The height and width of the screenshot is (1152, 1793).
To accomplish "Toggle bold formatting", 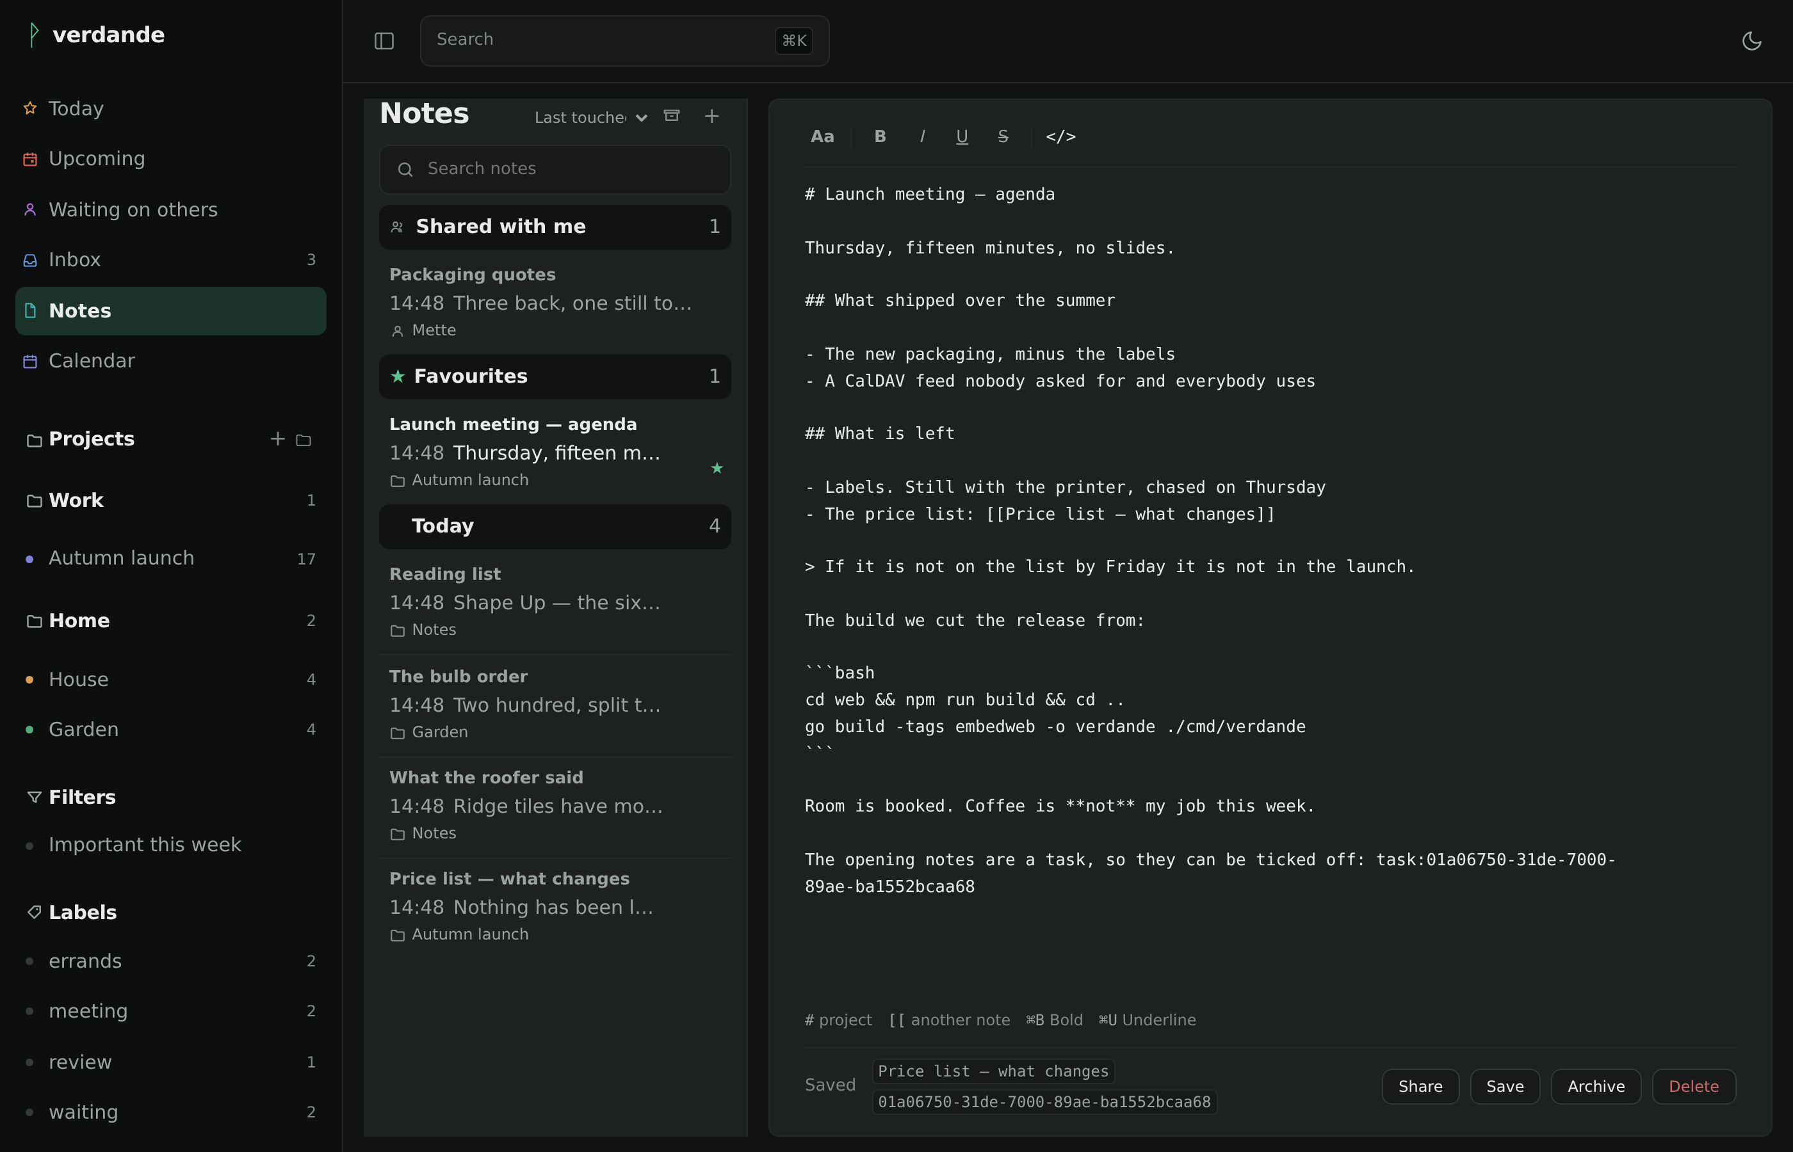I will [x=880, y=137].
